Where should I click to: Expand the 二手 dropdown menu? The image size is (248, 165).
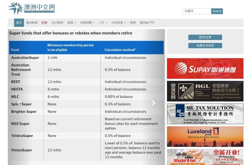(x=103, y=23)
